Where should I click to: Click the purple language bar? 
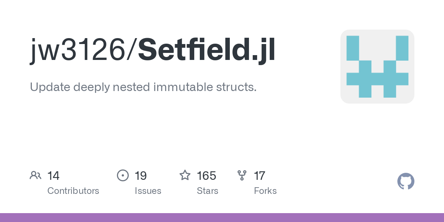point(222,218)
